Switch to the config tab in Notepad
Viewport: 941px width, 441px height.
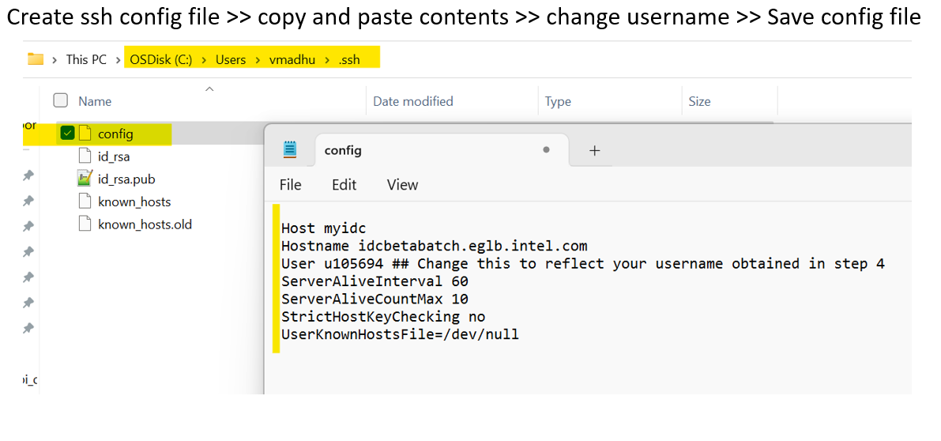point(441,150)
